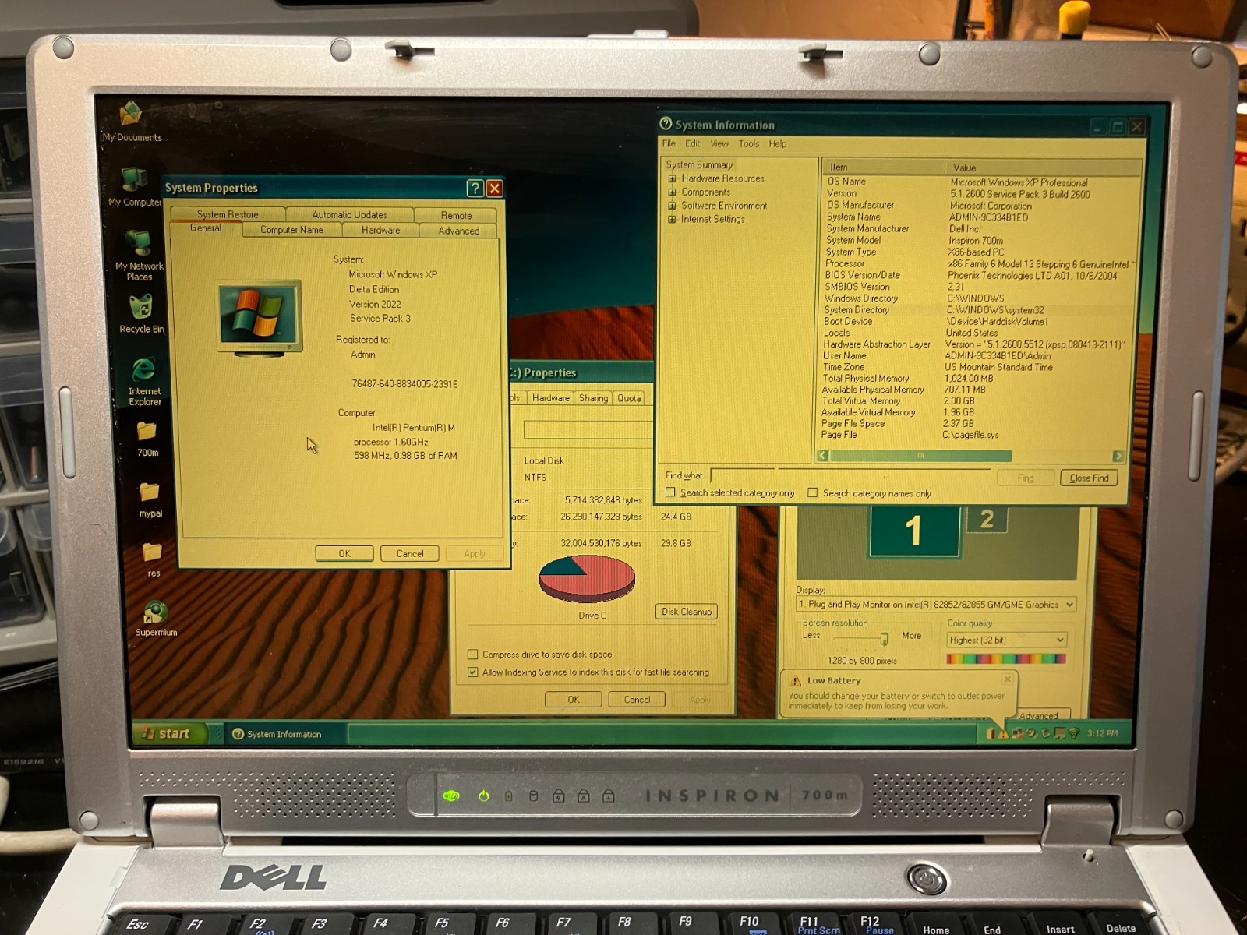Click OK in System Properties
Image resolution: width=1247 pixels, height=935 pixels.
tap(344, 553)
